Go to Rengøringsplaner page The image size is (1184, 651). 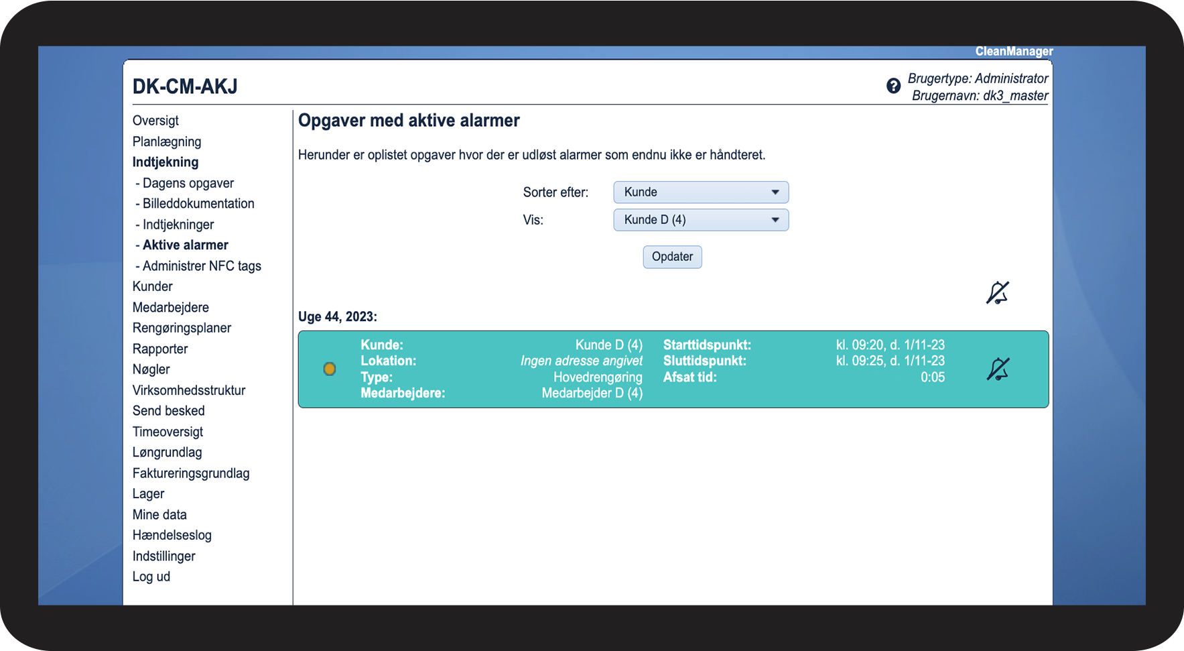click(x=182, y=328)
